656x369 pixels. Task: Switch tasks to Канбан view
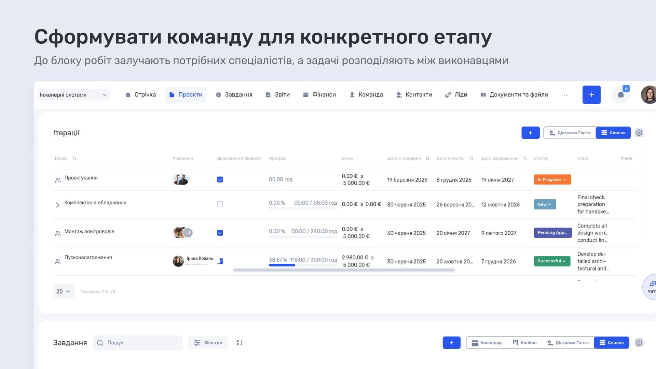coord(524,343)
